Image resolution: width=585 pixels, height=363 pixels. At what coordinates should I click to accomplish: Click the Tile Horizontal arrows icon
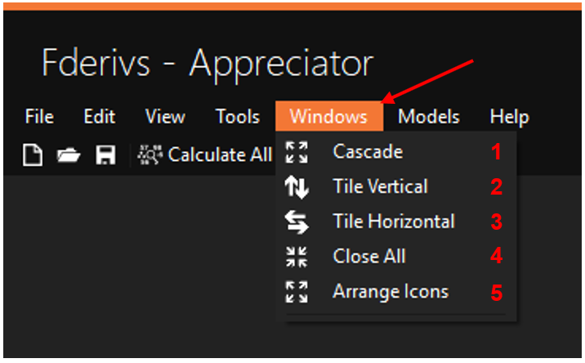(x=297, y=222)
